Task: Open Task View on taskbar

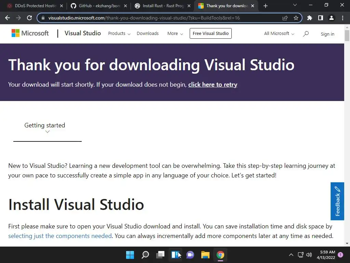Action: click(x=160, y=255)
